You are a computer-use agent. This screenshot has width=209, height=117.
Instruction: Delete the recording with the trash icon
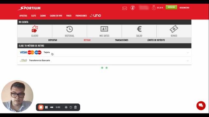click(75, 107)
